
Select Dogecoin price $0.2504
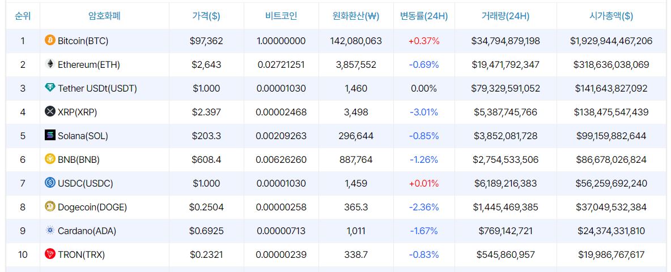click(206, 208)
